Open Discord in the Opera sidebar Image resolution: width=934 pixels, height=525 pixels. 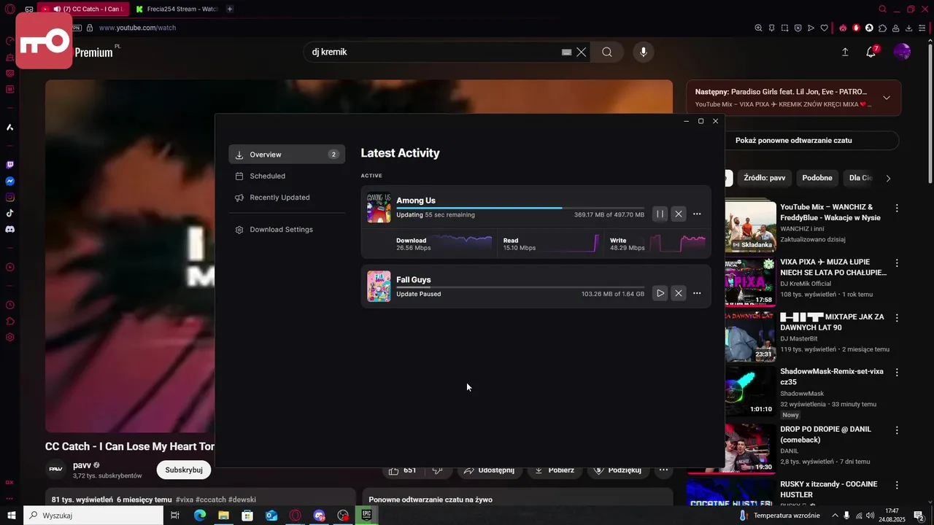click(x=9, y=229)
